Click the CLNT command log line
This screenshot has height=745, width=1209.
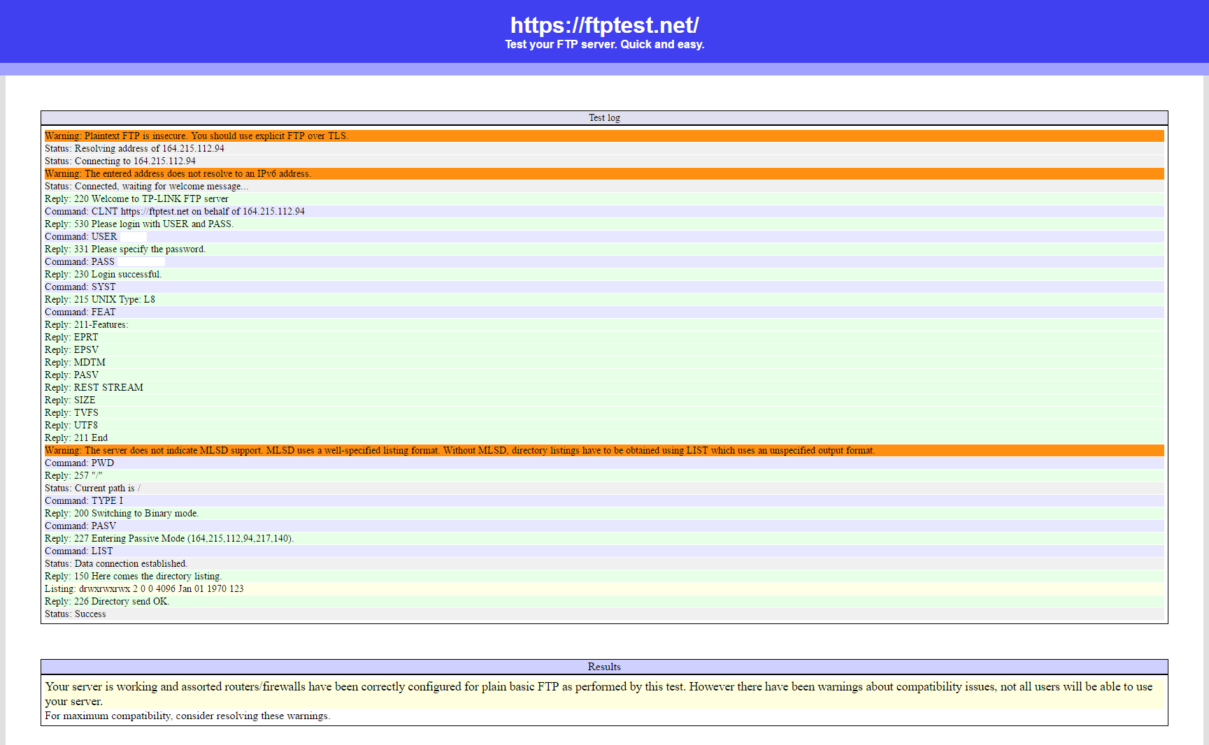pos(175,212)
